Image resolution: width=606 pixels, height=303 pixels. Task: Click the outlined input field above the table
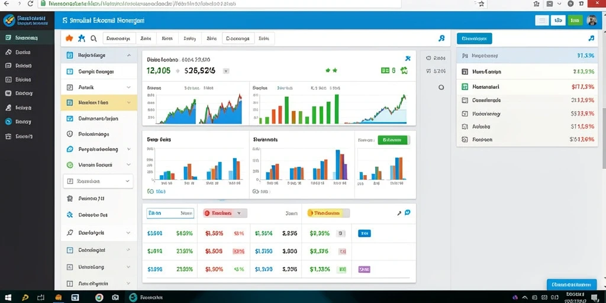tap(170, 213)
